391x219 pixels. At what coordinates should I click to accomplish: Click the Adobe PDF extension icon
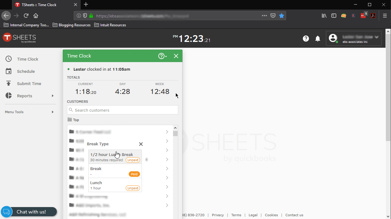tap(373, 16)
